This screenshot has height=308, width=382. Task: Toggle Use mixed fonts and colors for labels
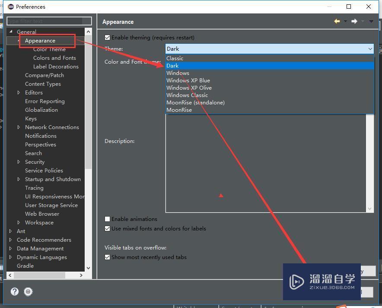107,228
